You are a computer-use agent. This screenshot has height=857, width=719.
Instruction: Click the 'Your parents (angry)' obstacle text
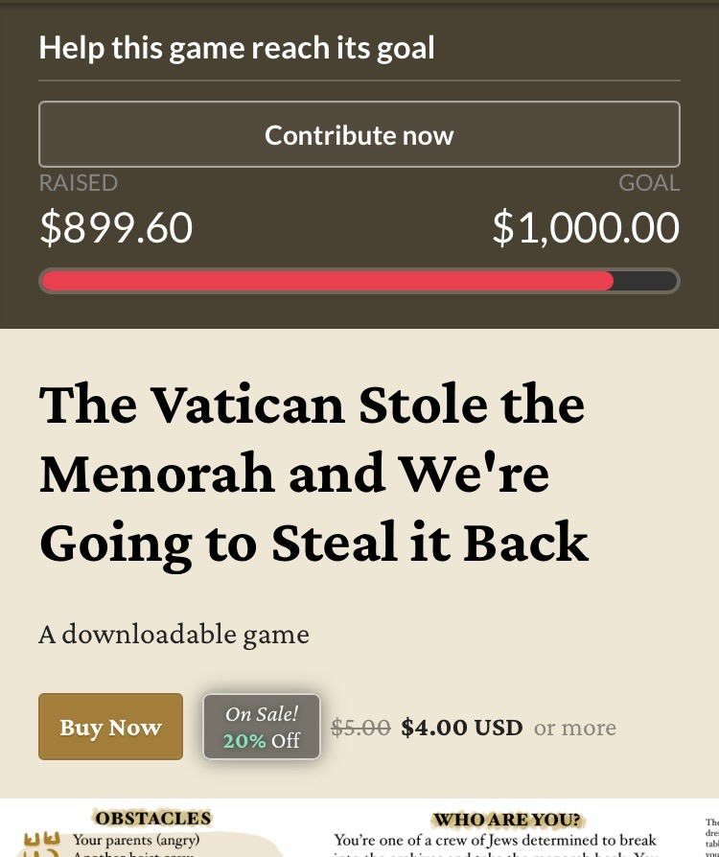[x=135, y=841]
